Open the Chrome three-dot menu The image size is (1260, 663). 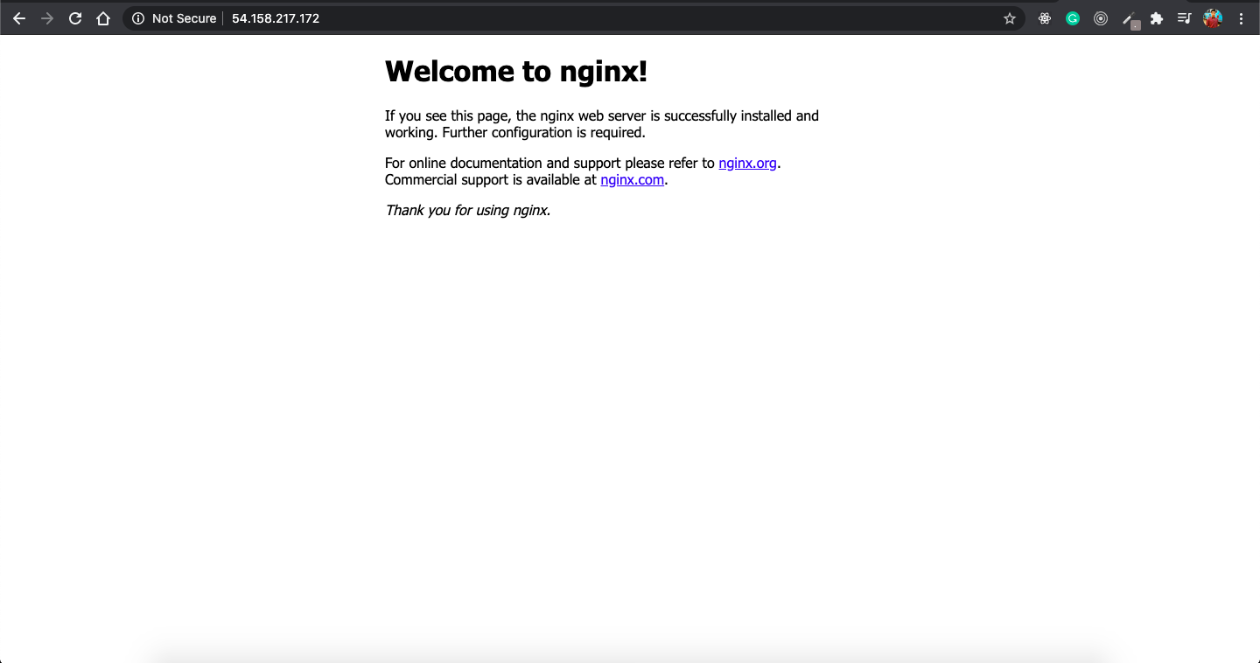(x=1241, y=18)
